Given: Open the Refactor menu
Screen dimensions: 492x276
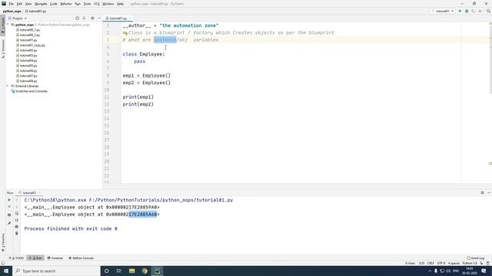Looking at the screenshot, I should 66,4.
